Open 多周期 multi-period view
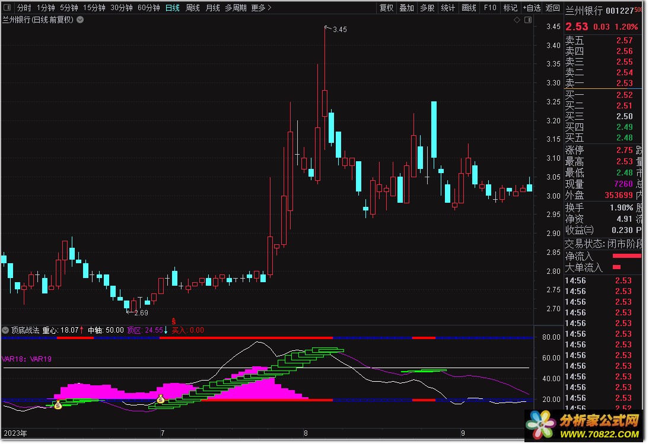Viewport: 649px width, 444px height. point(236,8)
